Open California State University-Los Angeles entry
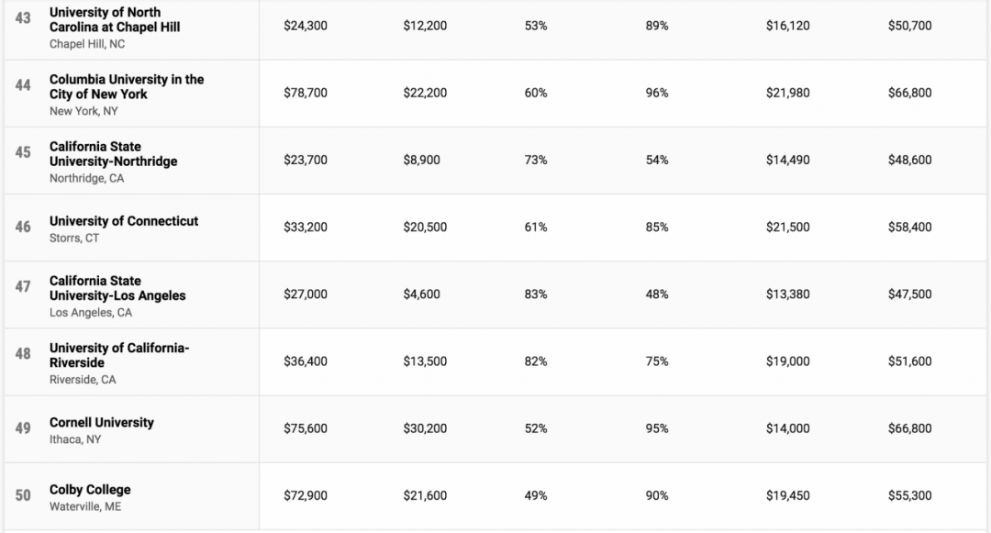The height and width of the screenshot is (533, 991). (x=117, y=288)
